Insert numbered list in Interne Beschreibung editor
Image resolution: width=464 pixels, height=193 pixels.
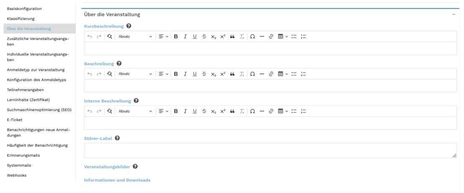pos(303,112)
